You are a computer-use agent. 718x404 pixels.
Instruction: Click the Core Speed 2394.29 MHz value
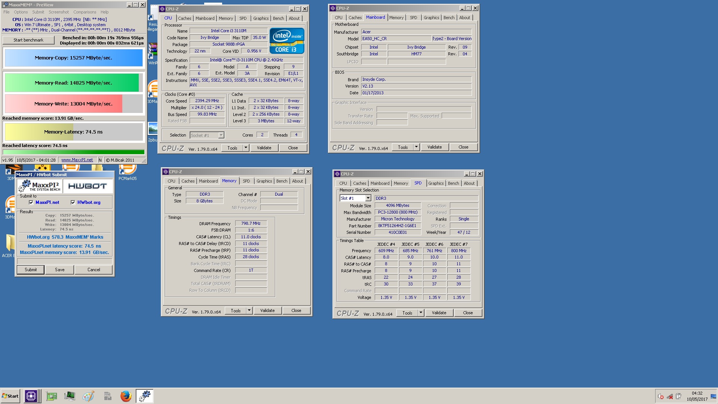point(207,101)
